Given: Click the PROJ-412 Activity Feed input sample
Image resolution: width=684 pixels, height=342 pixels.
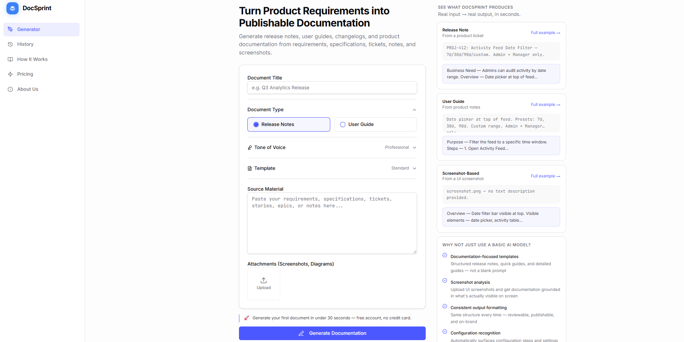Looking at the screenshot, I should pos(501,51).
